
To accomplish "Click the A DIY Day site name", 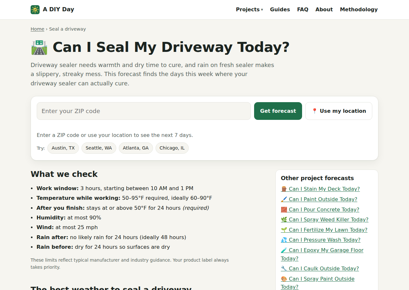I will 58,9.
